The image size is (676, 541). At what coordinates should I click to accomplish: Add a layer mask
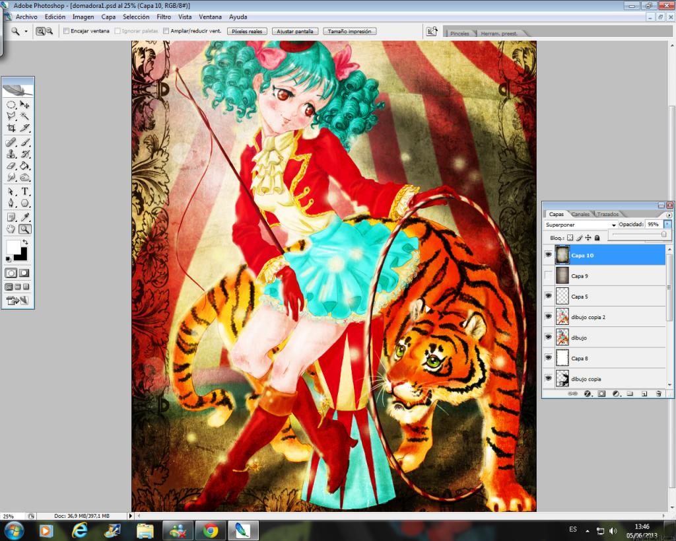tap(601, 394)
